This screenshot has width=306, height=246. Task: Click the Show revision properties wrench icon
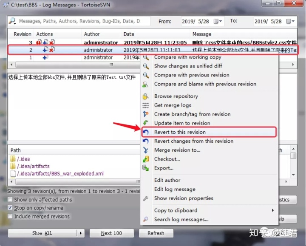point(146,198)
